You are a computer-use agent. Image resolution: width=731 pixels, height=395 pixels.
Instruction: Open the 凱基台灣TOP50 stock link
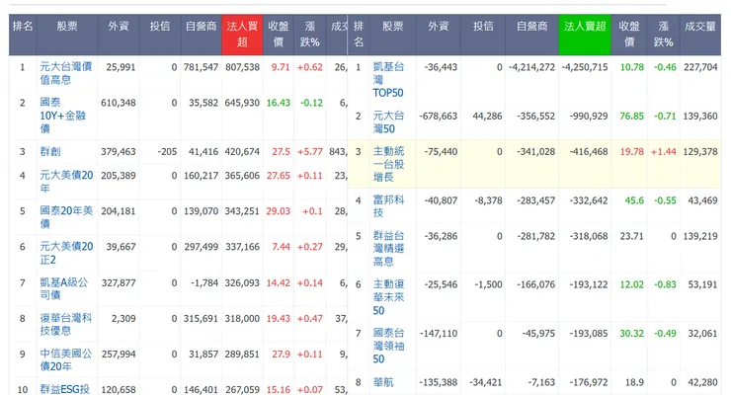(392, 79)
